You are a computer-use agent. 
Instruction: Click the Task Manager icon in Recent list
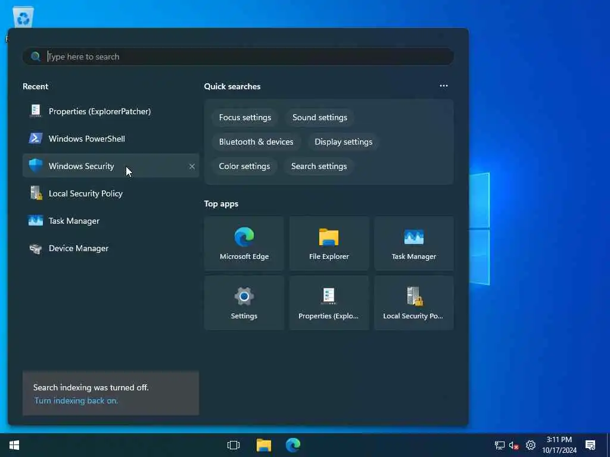pyautogui.click(x=35, y=221)
